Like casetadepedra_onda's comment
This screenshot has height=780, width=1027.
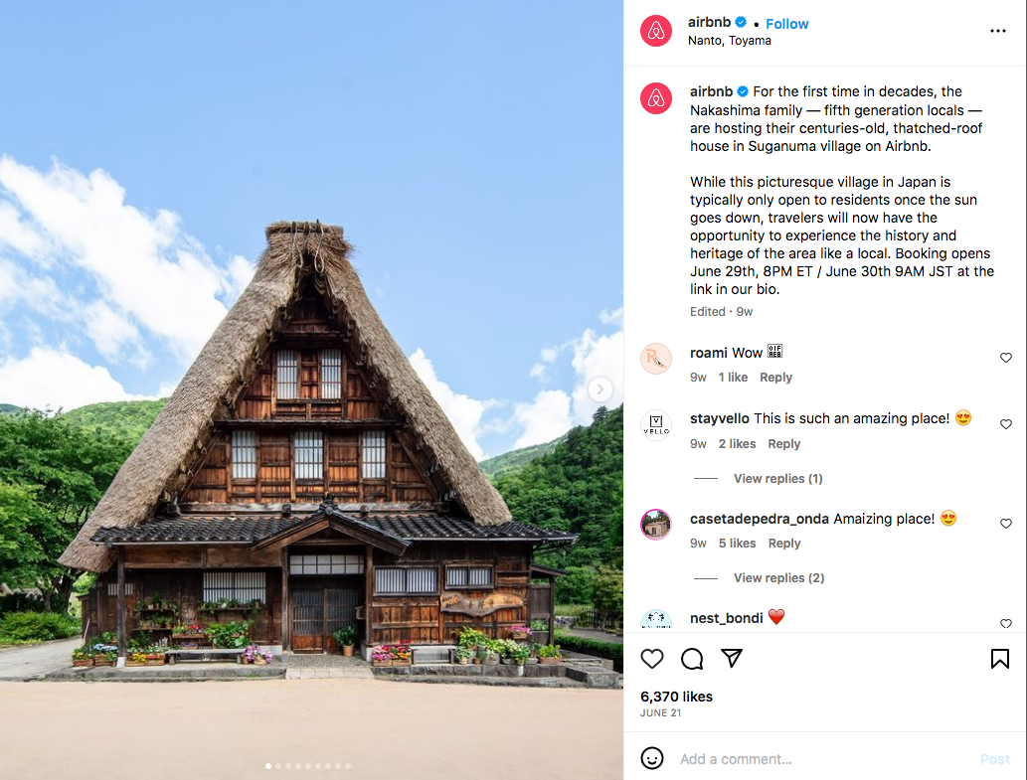tap(1006, 524)
